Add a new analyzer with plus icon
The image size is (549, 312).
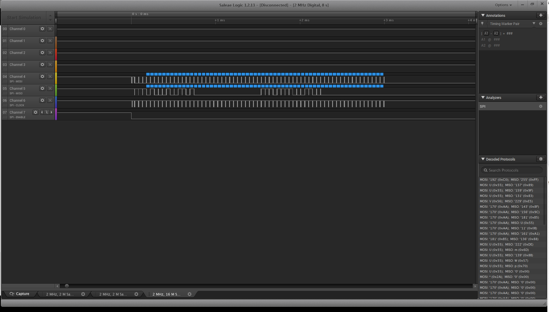pyautogui.click(x=541, y=97)
